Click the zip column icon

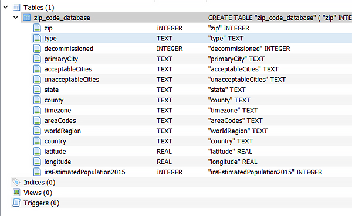click(x=37, y=28)
